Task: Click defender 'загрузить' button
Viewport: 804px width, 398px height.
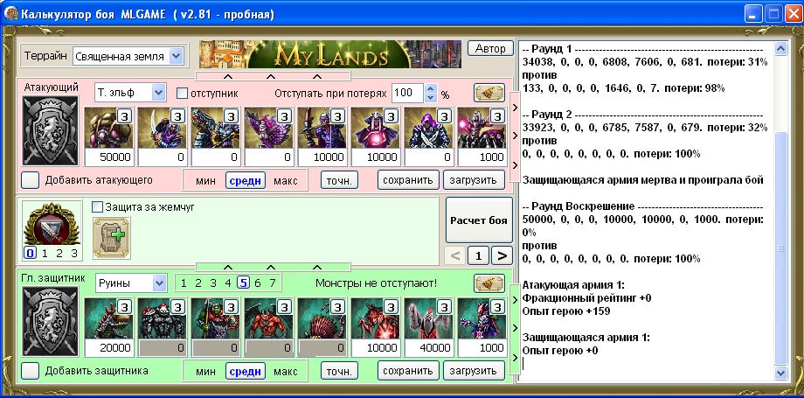Action: coord(474,371)
